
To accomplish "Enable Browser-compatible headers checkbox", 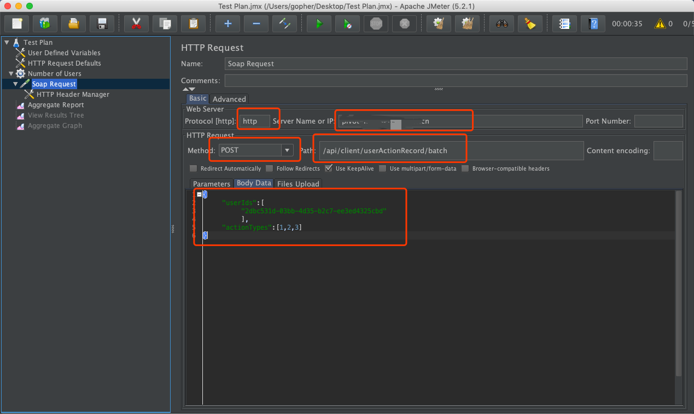I will [465, 168].
